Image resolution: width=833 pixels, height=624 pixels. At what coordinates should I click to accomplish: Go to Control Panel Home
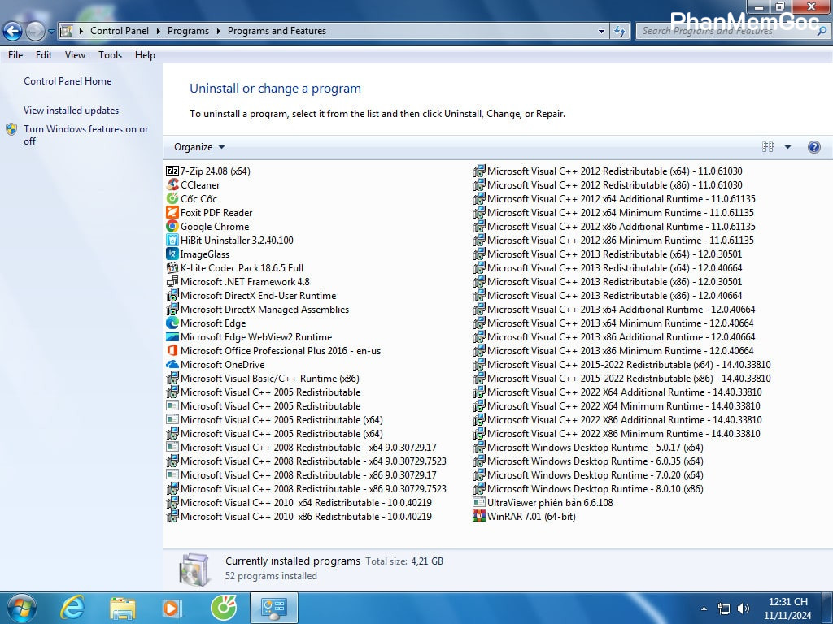point(68,81)
